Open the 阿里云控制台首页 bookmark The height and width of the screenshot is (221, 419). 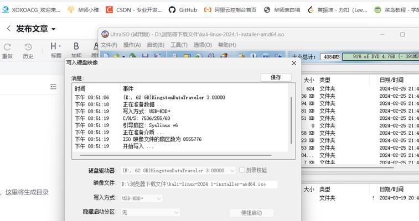click(x=230, y=10)
